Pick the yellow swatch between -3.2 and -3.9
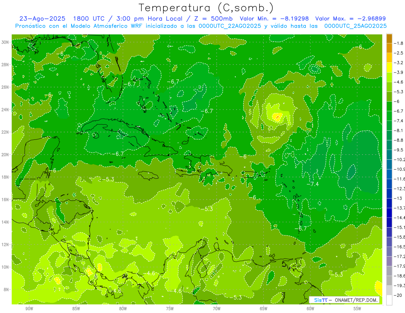Screen dimensions: 405x313 click(389, 67)
